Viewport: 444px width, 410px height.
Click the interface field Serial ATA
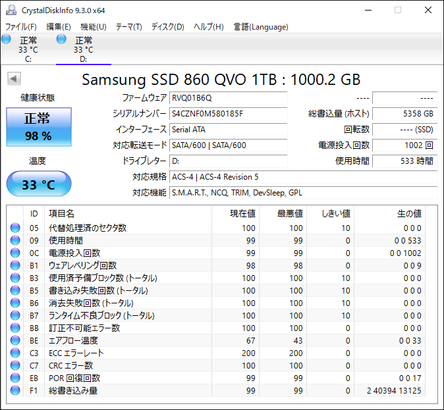[228, 130]
